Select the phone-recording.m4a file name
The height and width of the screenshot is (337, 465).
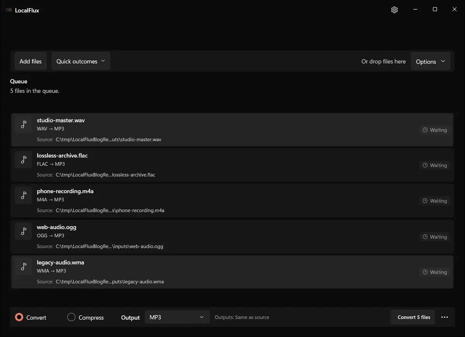(65, 191)
